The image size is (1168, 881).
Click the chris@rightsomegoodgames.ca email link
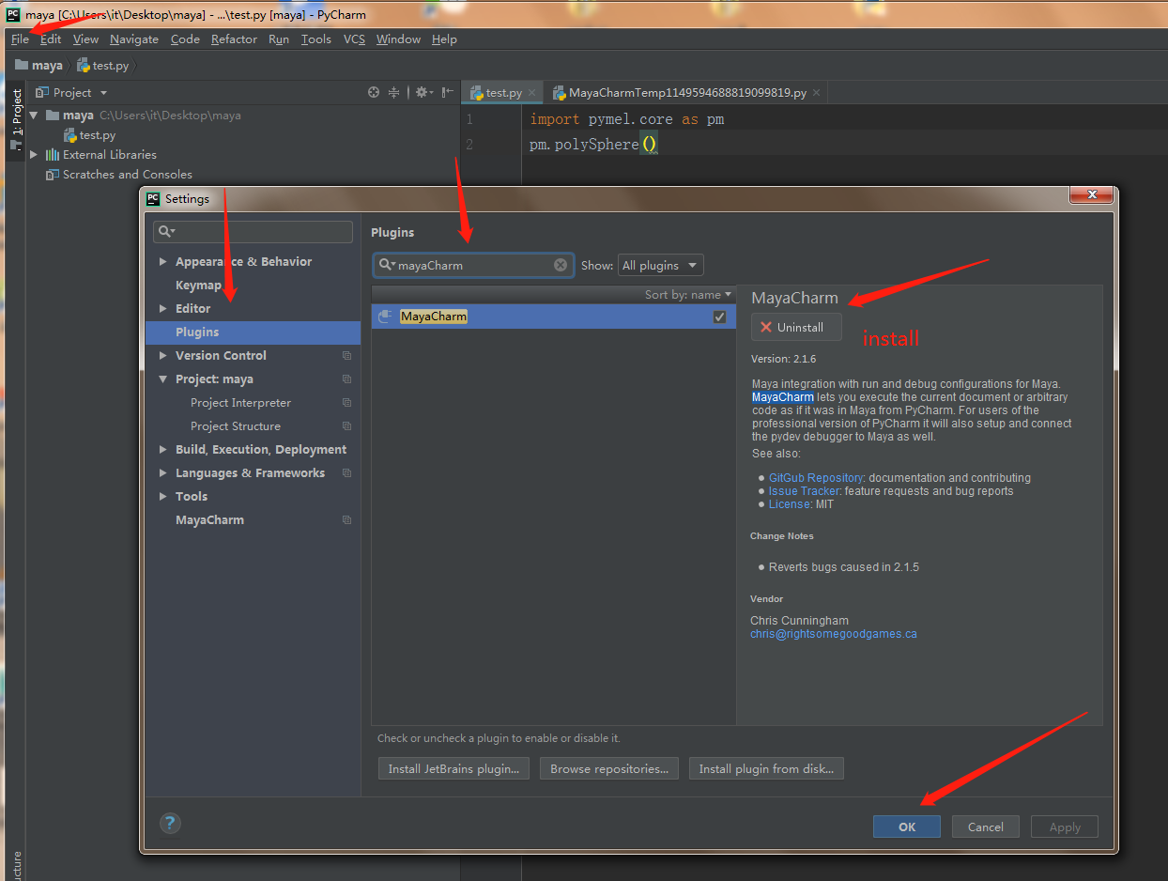tap(833, 633)
